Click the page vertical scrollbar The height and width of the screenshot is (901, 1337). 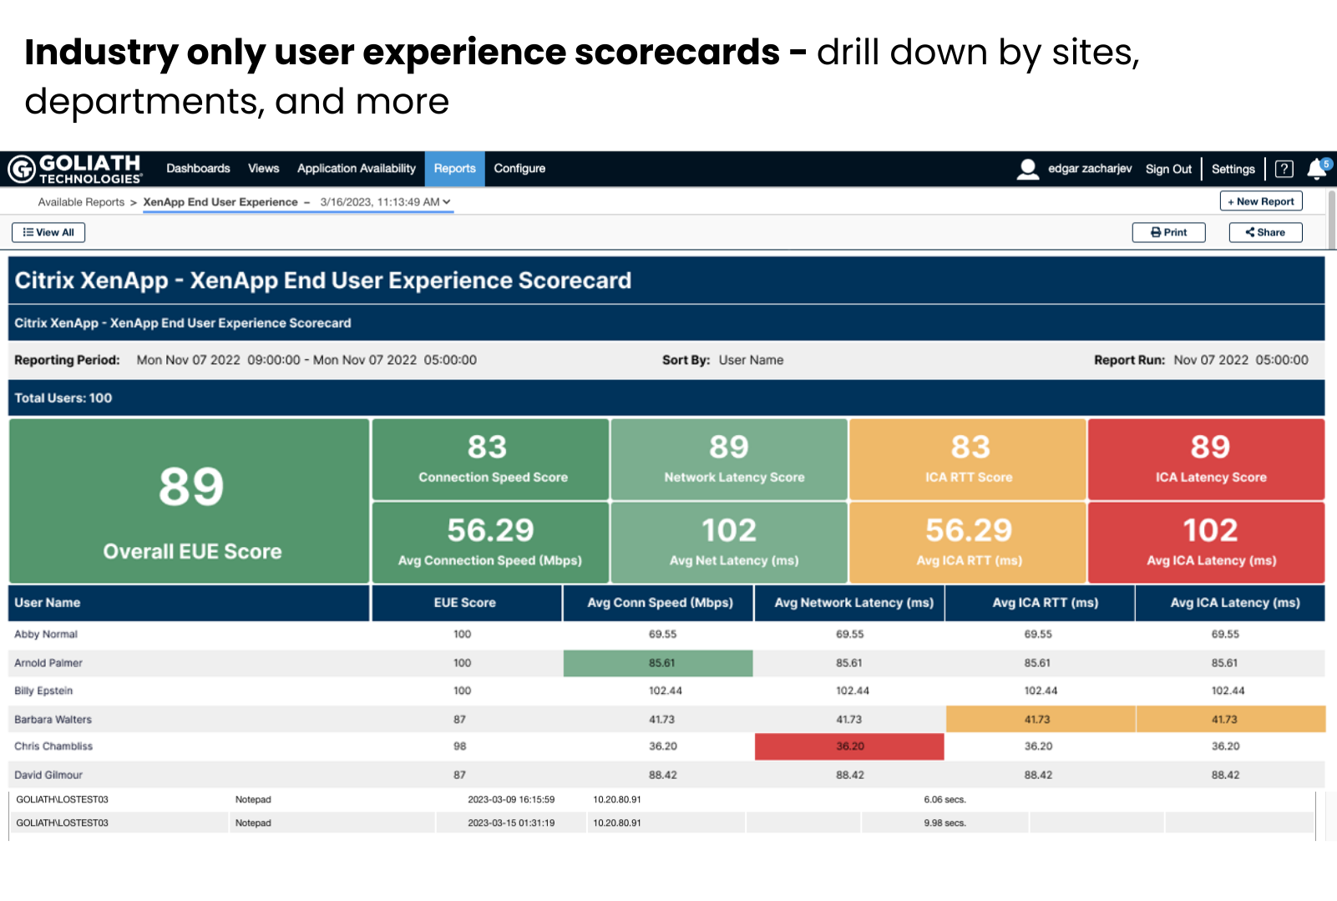(1331, 219)
